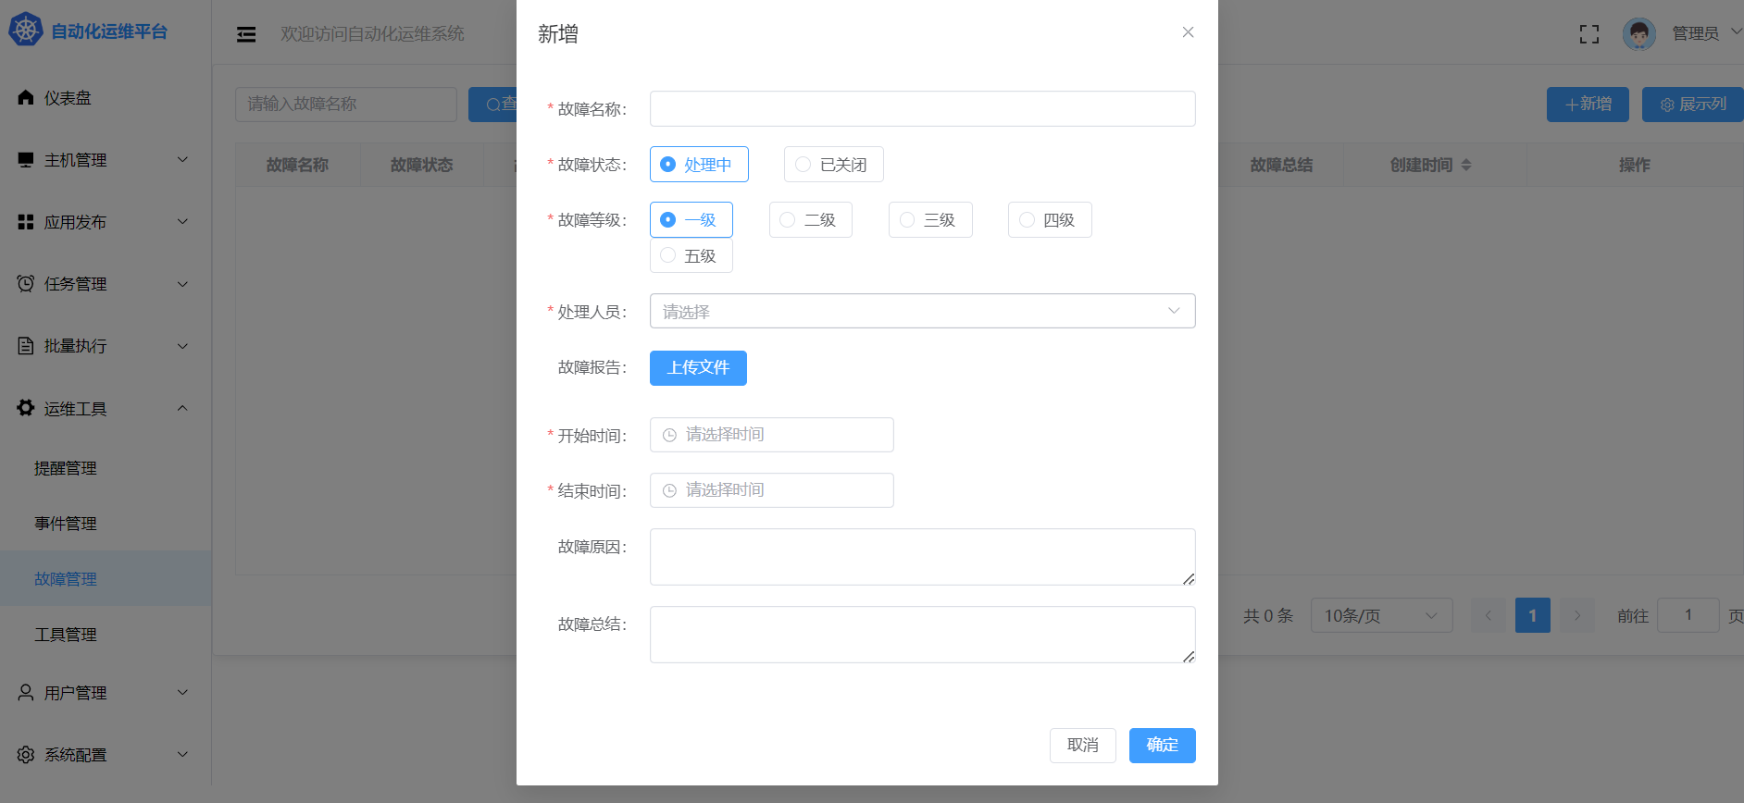This screenshot has height=803, width=1744.
Task: Close the 新增 dialog with the X icon
Action: 1188,32
